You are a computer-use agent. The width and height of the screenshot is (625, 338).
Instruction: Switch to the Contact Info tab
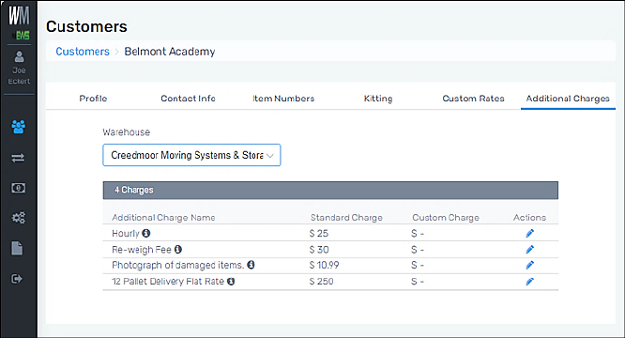pos(188,99)
